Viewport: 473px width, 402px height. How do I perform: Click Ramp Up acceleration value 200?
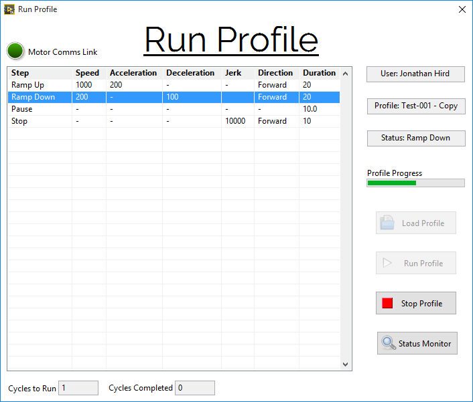pyautogui.click(x=116, y=85)
